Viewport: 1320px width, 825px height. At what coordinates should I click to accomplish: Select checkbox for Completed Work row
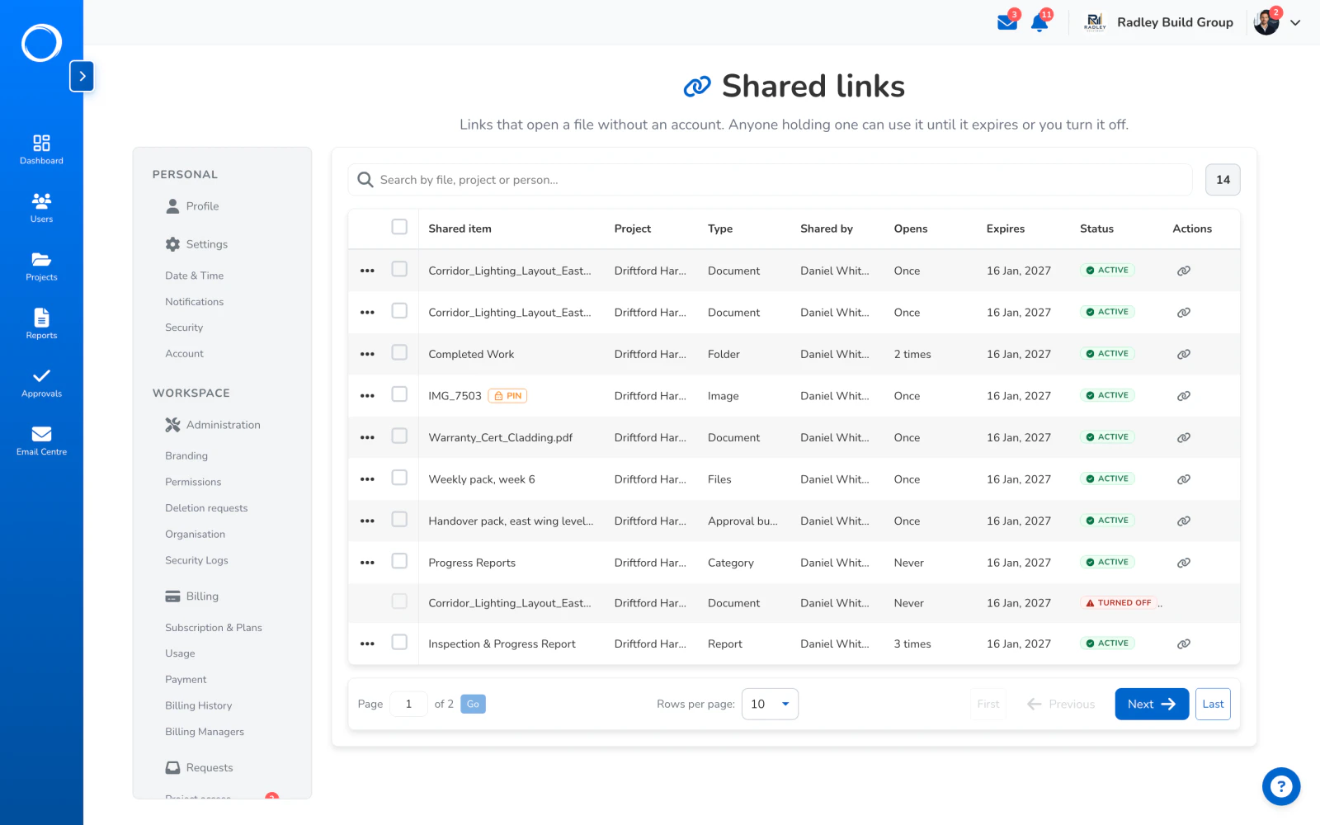pos(399,352)
